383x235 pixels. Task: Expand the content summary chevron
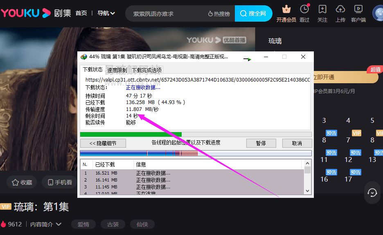(x=59, y=224)
